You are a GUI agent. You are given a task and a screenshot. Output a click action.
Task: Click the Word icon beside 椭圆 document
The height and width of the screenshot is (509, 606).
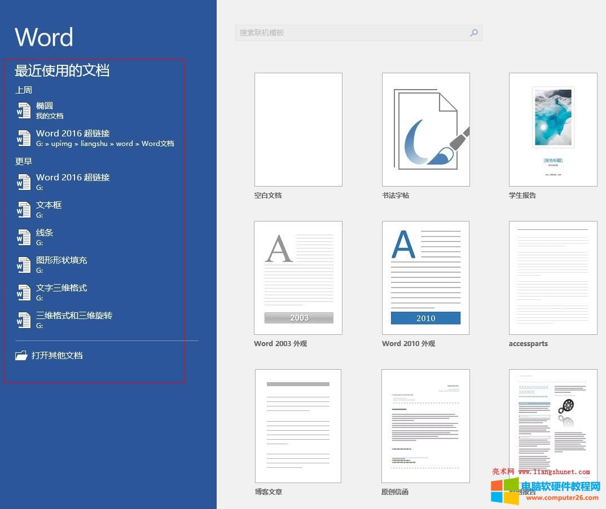[x=24, y=110]
